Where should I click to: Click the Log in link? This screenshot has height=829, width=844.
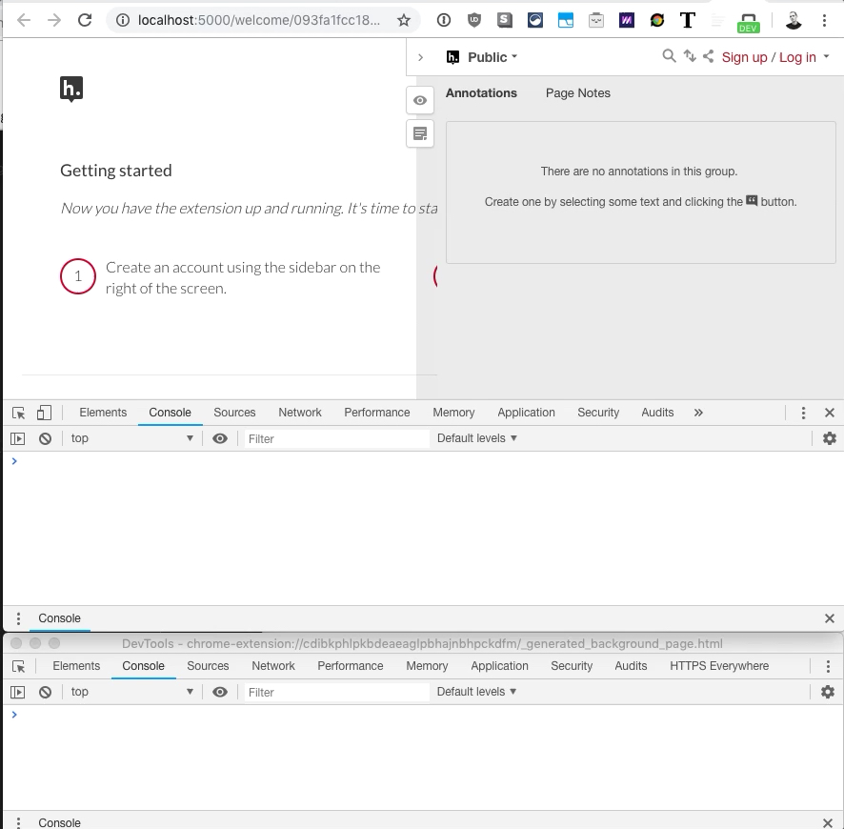click(797, 57)
